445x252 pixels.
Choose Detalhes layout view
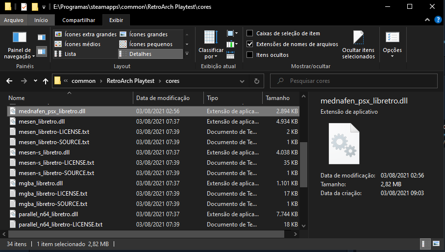tap(150, 54)
